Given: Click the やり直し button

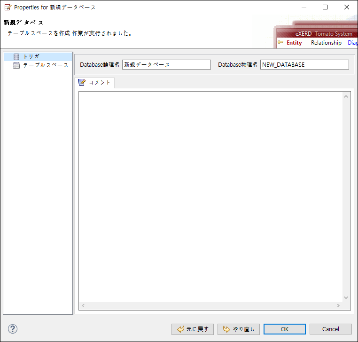Looking at the screenshot, I should click(x=239, y=329).
